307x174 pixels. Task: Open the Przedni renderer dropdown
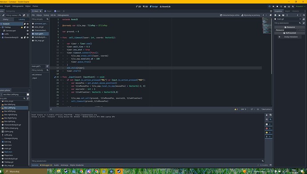coord(300,7)
